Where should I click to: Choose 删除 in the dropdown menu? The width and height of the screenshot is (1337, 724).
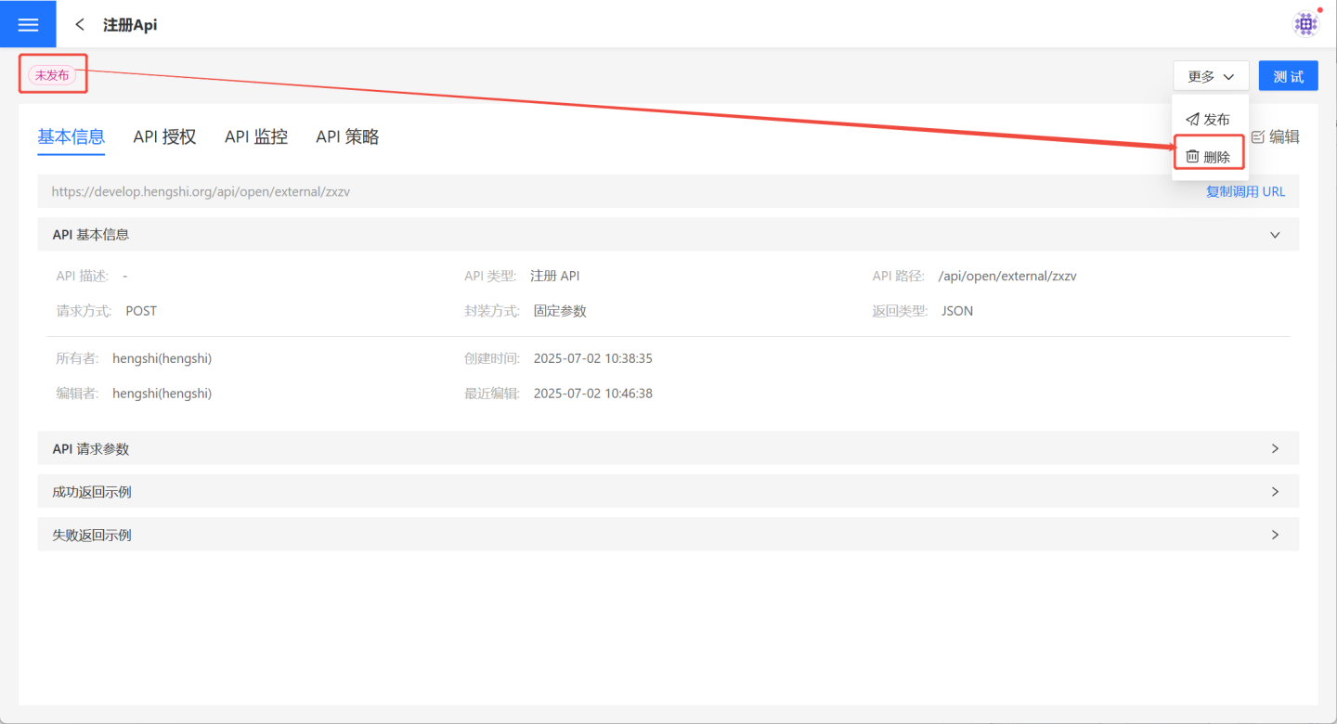[1216, 157]
